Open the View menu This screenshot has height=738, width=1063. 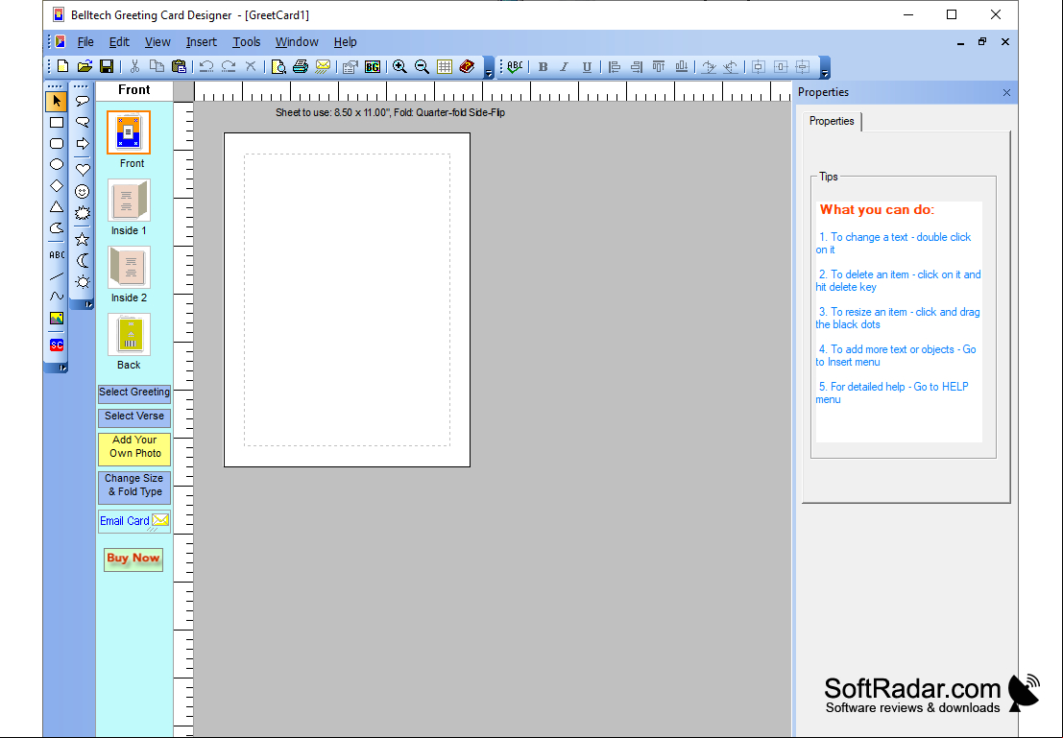157,42
